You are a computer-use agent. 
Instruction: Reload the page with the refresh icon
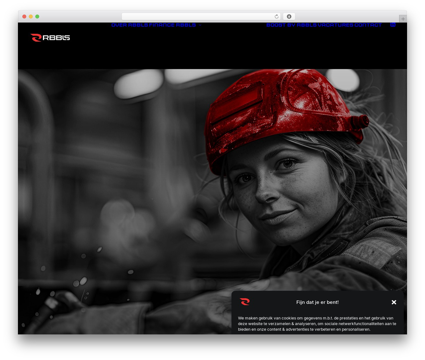[277, 17]
